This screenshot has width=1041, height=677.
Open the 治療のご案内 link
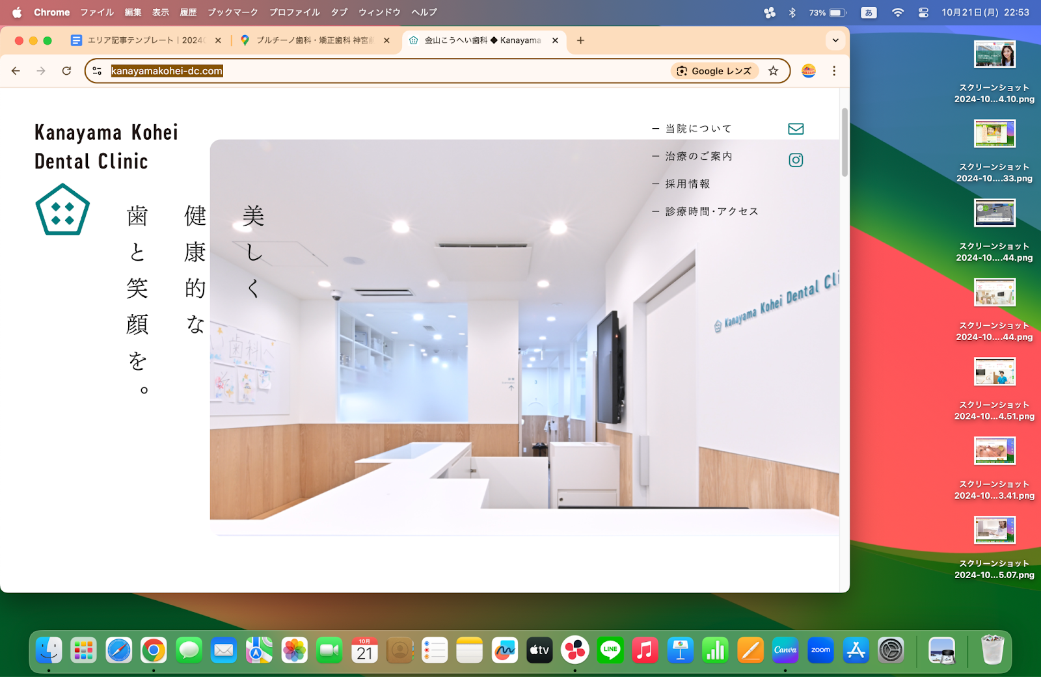699,156
